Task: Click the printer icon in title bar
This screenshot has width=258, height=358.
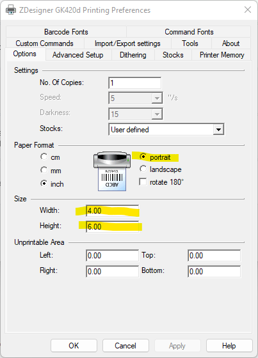Action: tap(11, 10)
